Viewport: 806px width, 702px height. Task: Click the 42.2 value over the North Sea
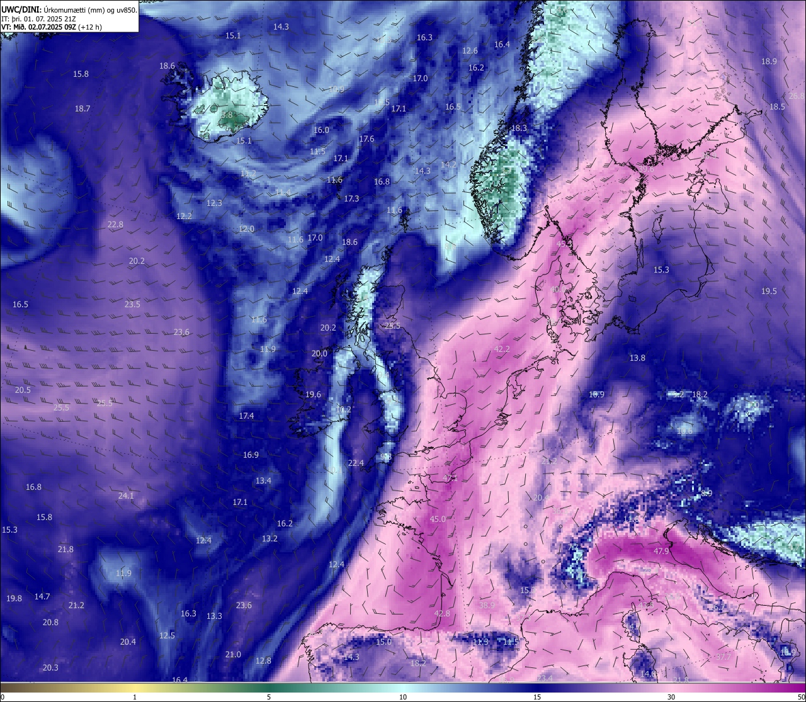502,349
